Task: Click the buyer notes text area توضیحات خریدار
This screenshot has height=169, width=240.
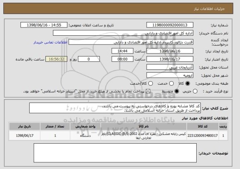Action: tap(115, 153)
